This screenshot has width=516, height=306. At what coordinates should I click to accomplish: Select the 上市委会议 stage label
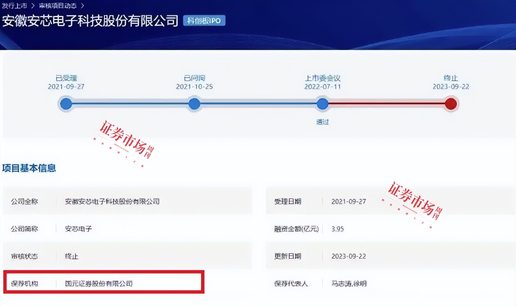(323, 78)
